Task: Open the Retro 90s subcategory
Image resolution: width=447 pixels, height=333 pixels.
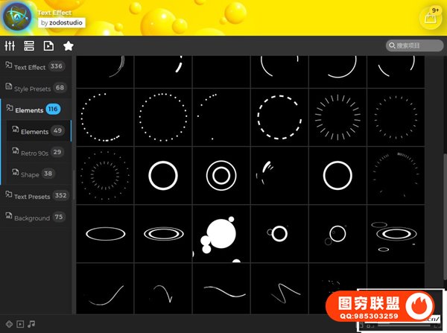Action: tap(39, 153)
